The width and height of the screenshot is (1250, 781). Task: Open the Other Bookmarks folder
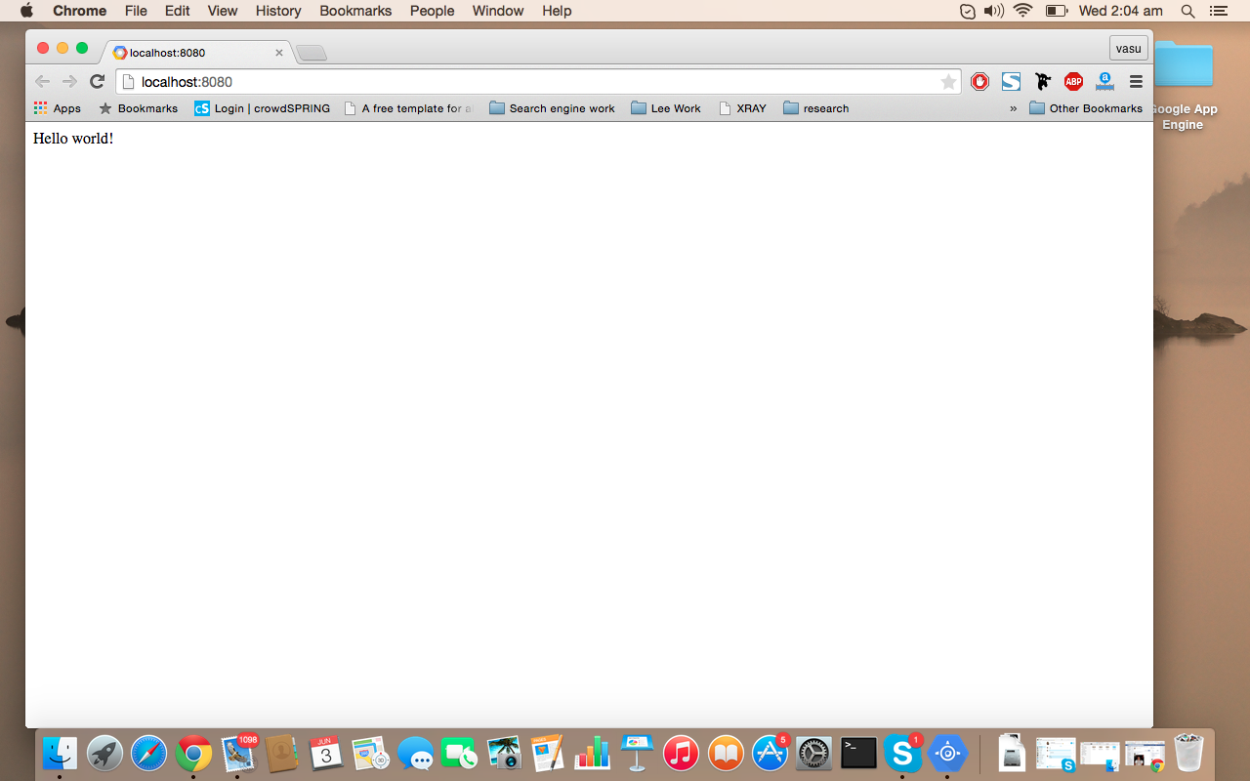(1085, 108)
